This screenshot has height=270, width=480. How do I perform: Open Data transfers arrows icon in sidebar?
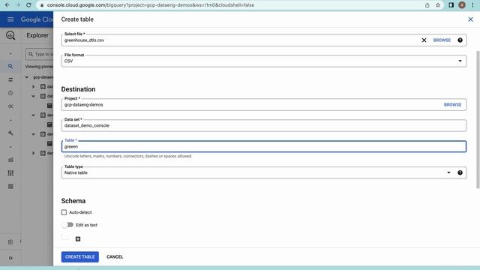(10, 79)
